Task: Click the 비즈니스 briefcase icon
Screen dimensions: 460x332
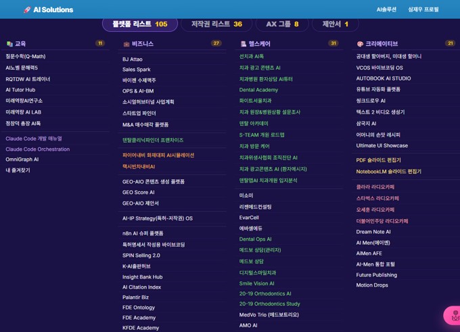Action: 127,44
